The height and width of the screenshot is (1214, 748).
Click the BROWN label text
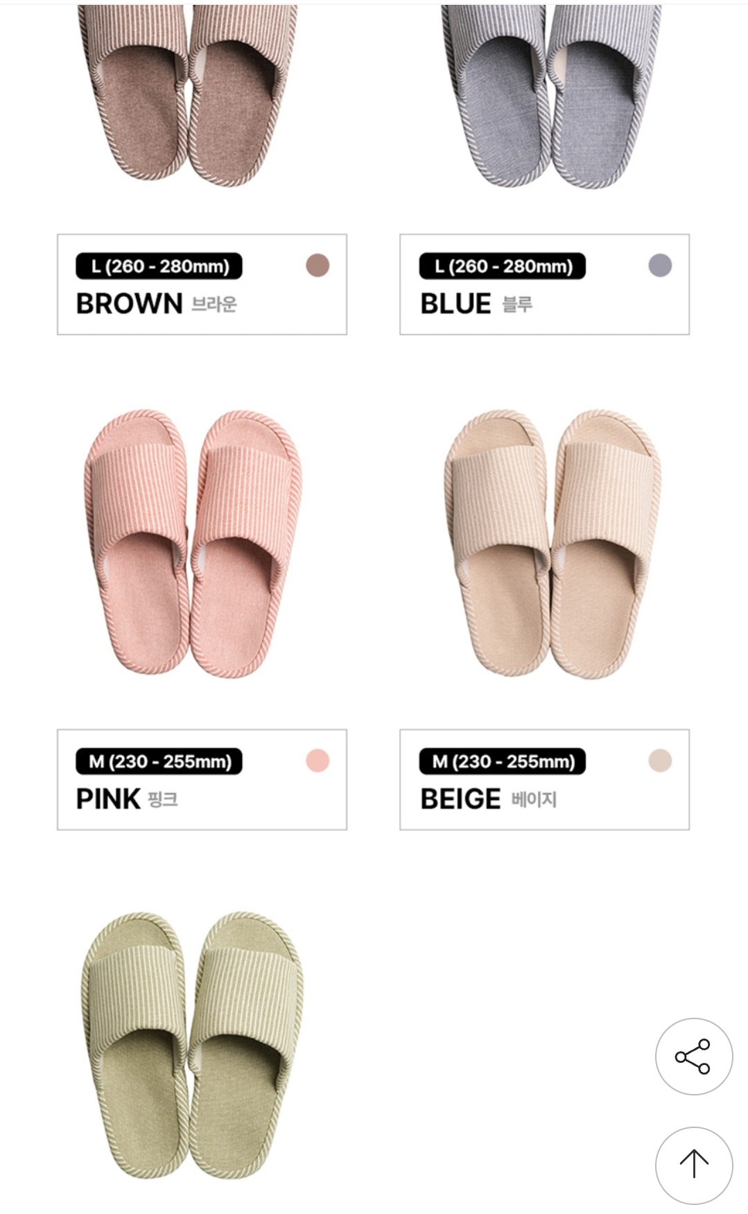[x=130, y=304]
